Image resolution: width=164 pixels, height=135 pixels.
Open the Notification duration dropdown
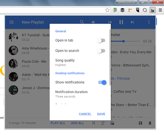[x=80, y=94]
